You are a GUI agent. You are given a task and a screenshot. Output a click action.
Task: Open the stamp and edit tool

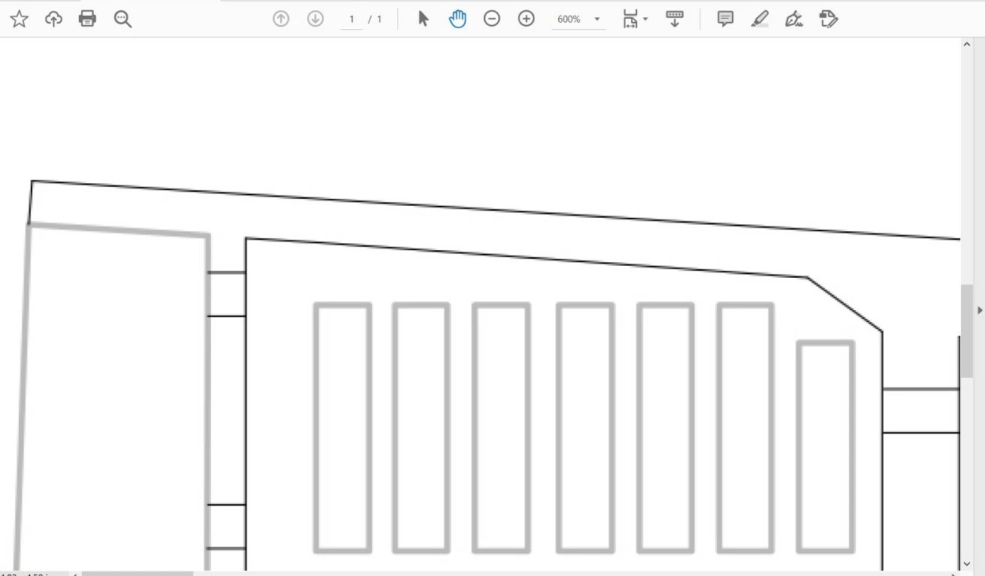(829, 19)
